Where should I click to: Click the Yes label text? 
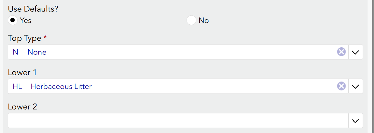(26, 20)
